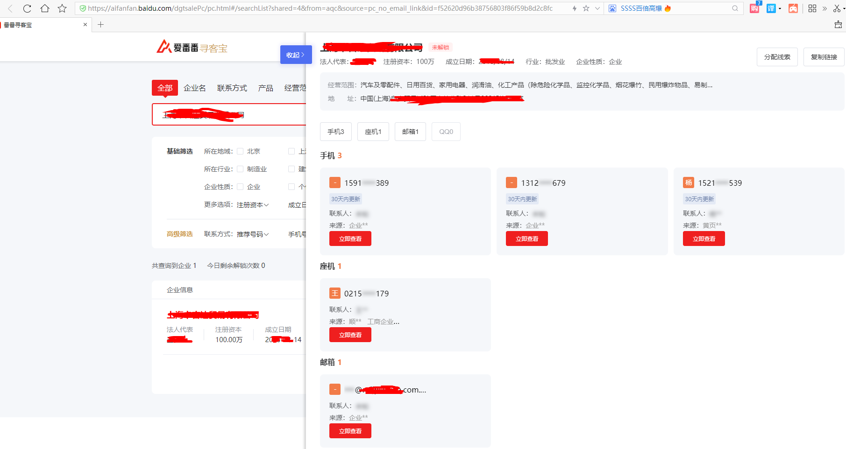Viewport: 846px width, 449px height.
Task: Click the orange avatar beside 1312***679
Action: [x=512, y=182]
